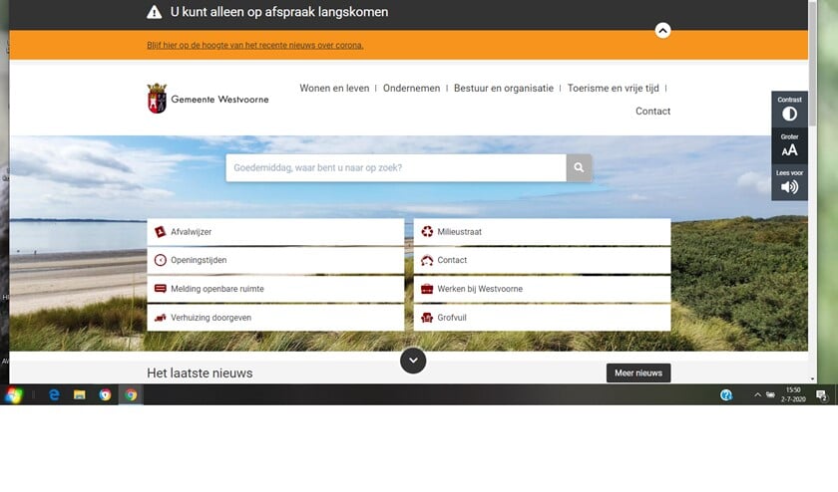Expand more content with down chevron circle
The width and height of the screenshot is (838, 492).
point(413,361)
